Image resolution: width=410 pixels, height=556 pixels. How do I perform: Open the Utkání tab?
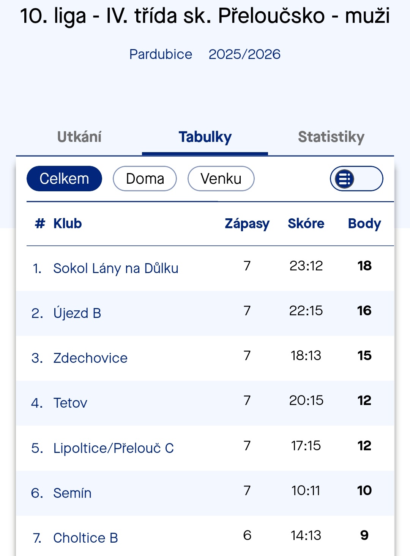(79, 137)
